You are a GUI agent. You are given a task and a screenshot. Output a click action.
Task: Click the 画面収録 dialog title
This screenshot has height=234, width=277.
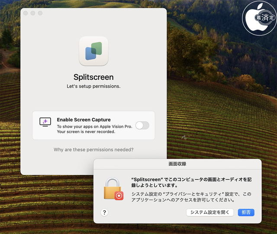click(x=177, y=164)
